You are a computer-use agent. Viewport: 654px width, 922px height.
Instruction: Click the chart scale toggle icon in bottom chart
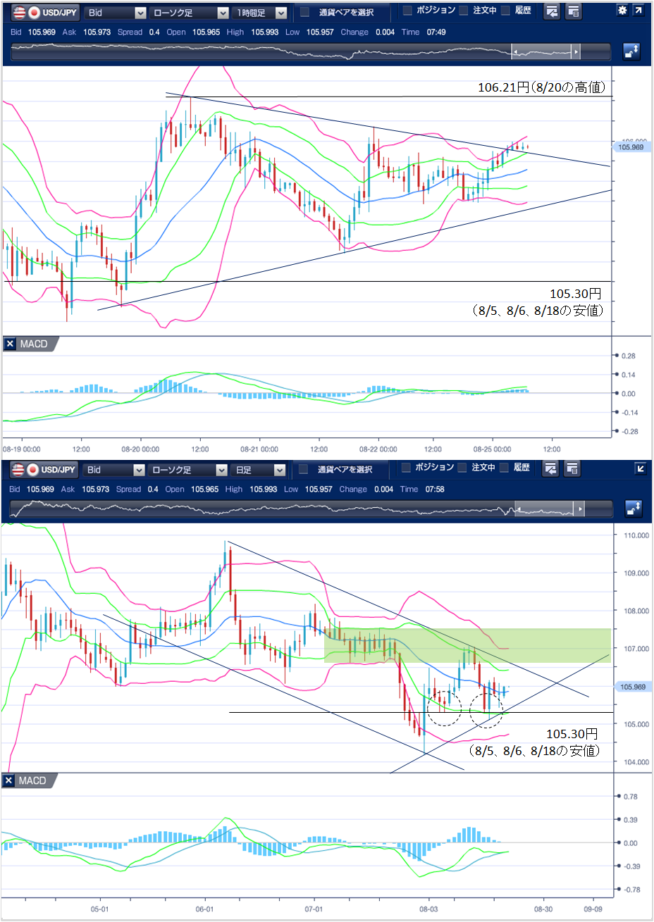tap(631, 508)
